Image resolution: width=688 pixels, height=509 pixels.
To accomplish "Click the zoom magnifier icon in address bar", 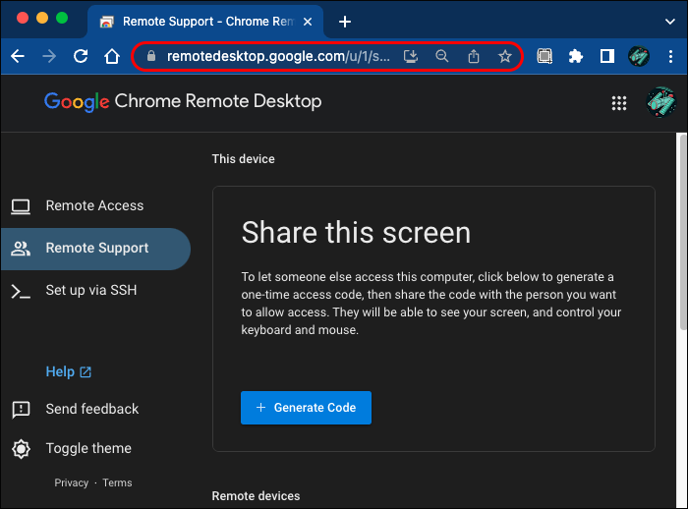I will tap(442, 56).
